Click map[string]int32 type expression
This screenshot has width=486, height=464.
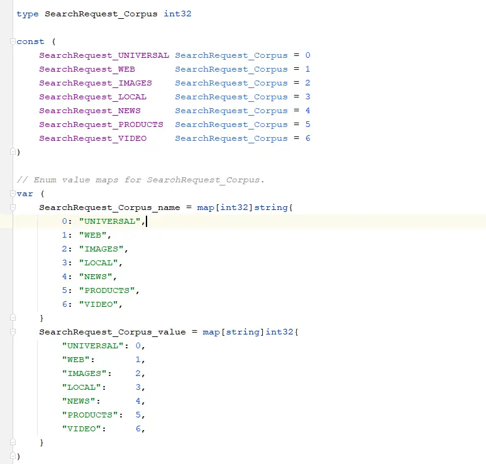(248, 332)
